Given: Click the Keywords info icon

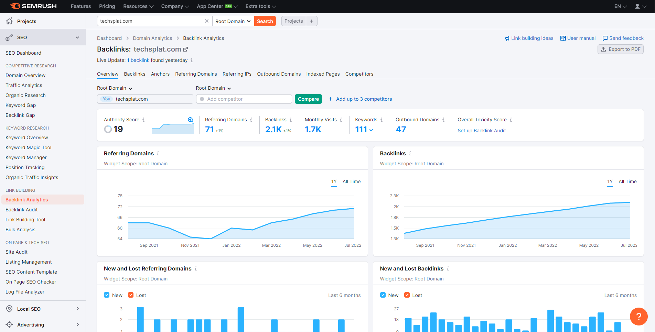Looking at the screenshot, I should pos(382,120).
